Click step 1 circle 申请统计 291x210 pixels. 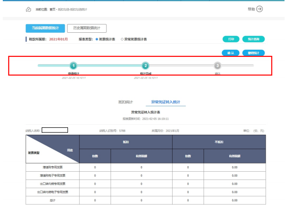74,66
